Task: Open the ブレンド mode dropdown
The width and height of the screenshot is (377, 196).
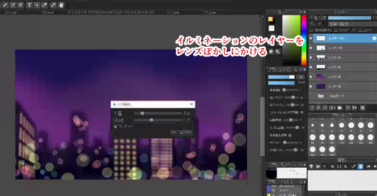Action: [x=352, y=24]
